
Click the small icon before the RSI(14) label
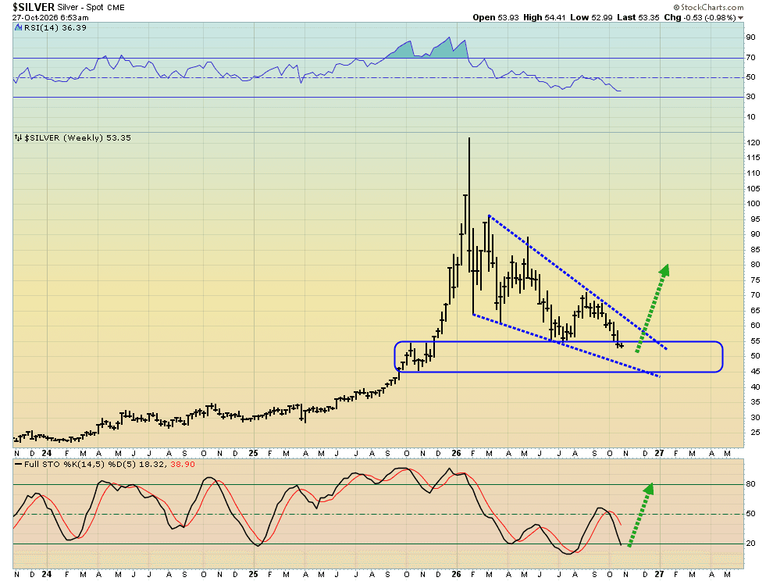pyautogui.click(x=19, y=27)
